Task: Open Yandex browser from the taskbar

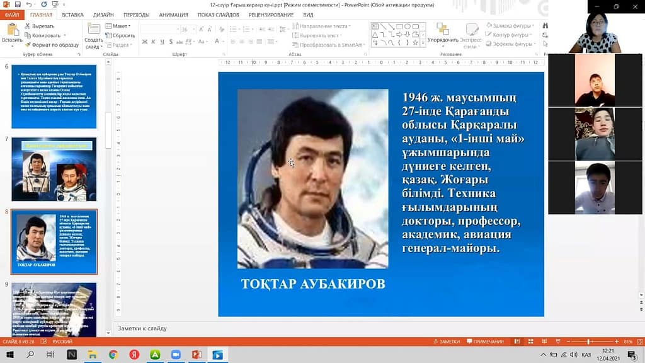Action: [x=134, y=355]
